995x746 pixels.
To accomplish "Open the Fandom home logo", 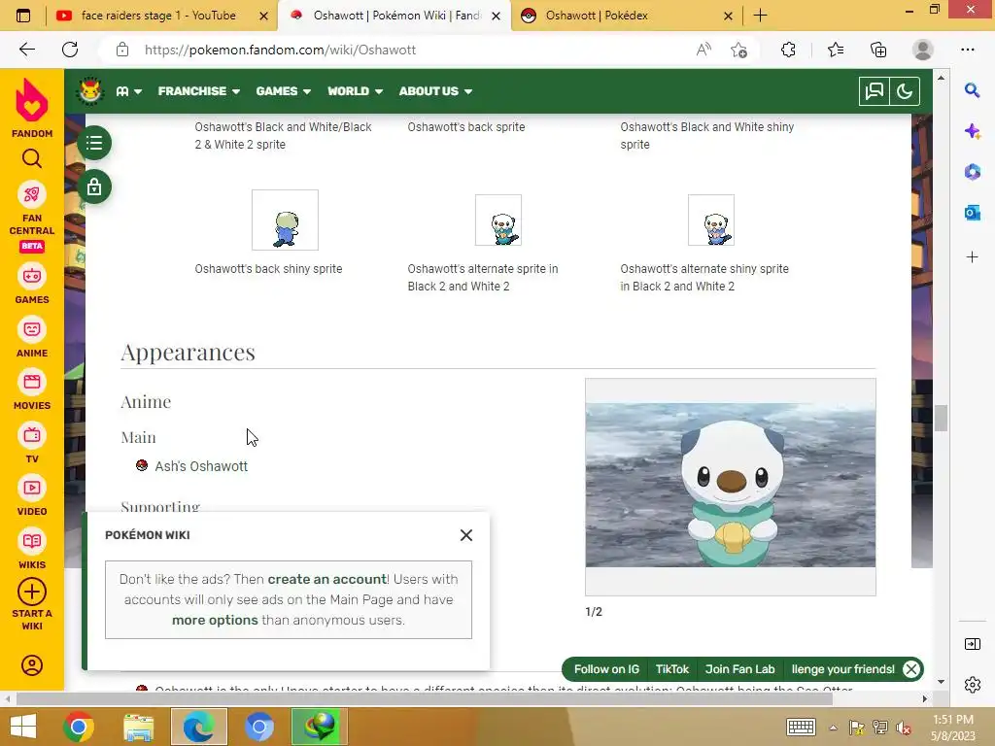I will point(32,108).
